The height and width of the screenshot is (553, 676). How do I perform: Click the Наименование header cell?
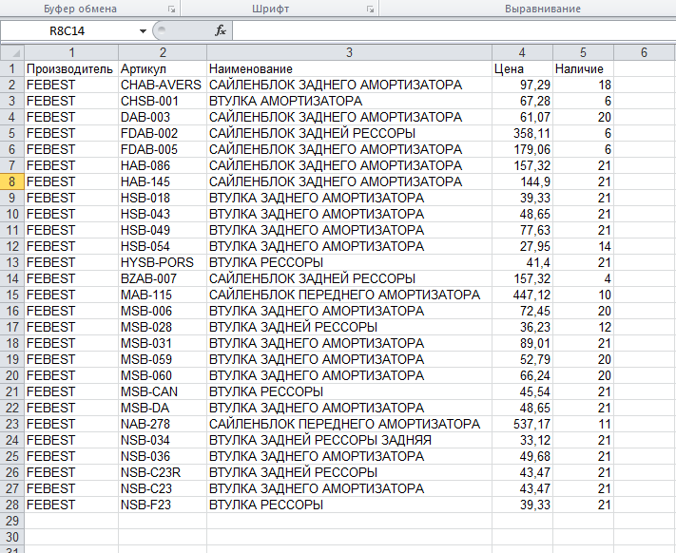[x=349, y=69]
